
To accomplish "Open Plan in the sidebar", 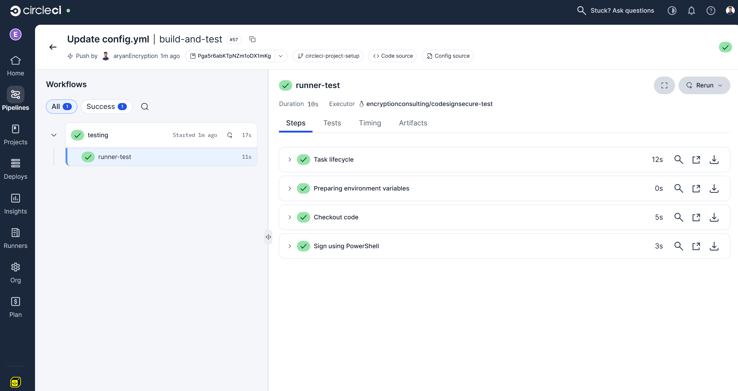I will pyautogui.click(x=16, y=307).
